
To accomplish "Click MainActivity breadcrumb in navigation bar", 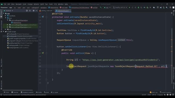I will [53, 7].
